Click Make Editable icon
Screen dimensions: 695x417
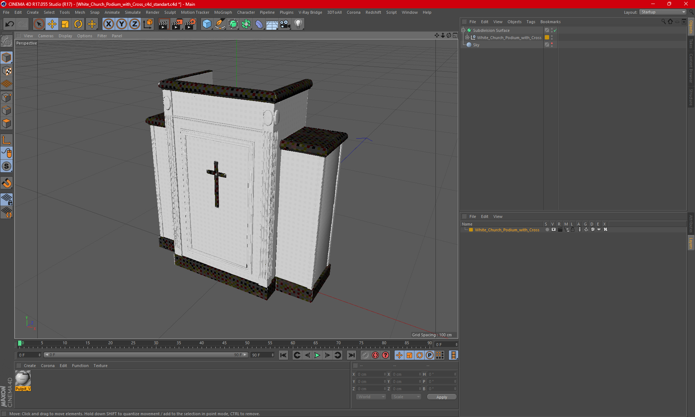(7, 42)
